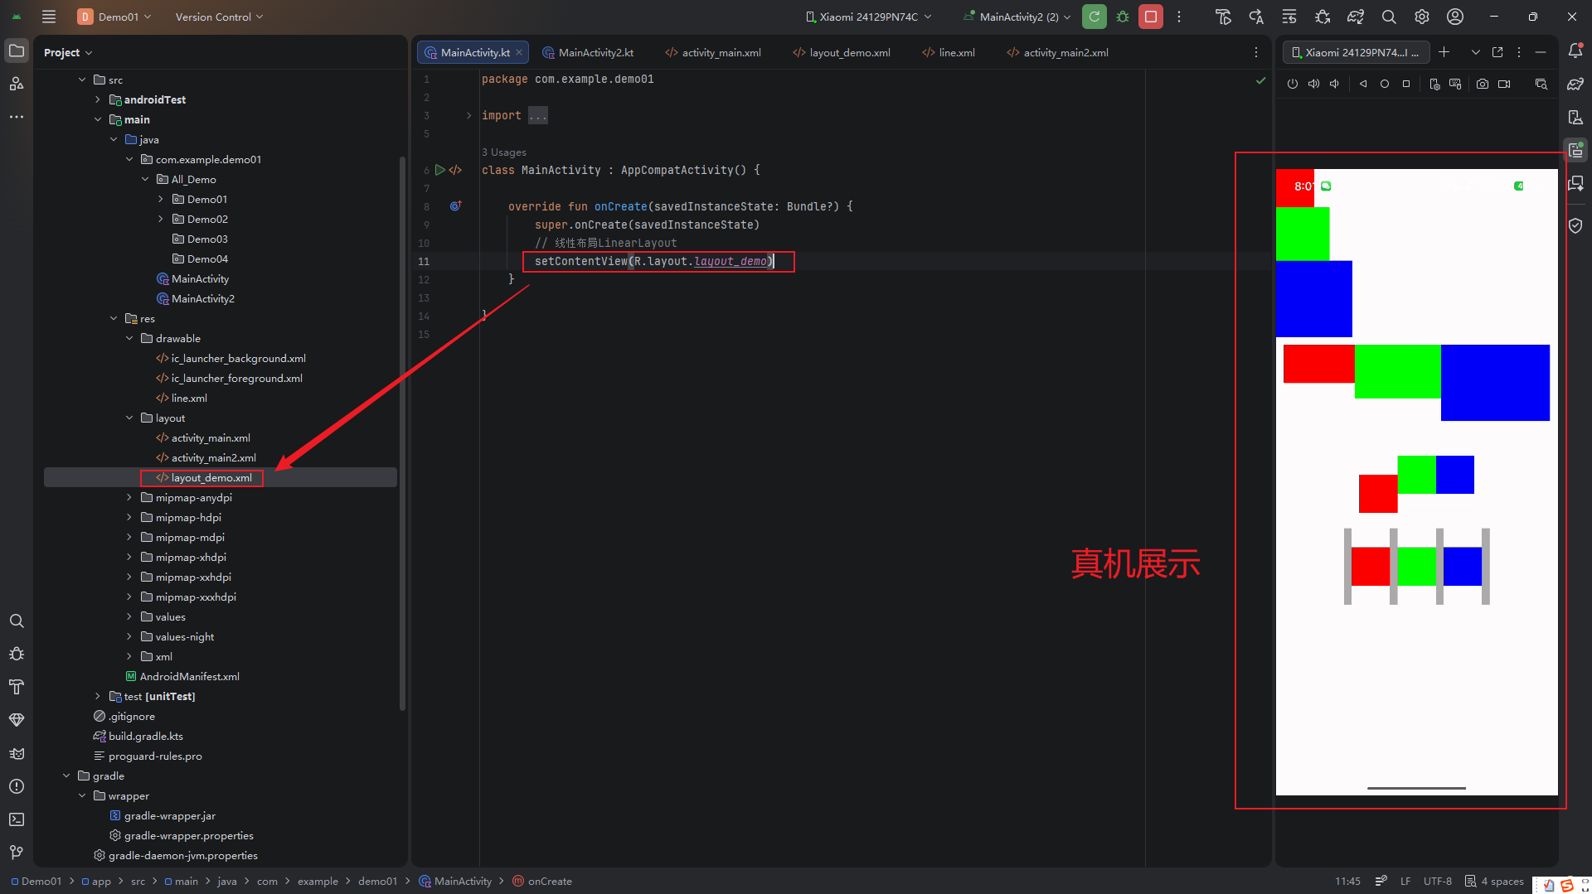Screen dimensions: 1592x894
Task: Open the account profile icon
Action: [x=1455, y=17]
